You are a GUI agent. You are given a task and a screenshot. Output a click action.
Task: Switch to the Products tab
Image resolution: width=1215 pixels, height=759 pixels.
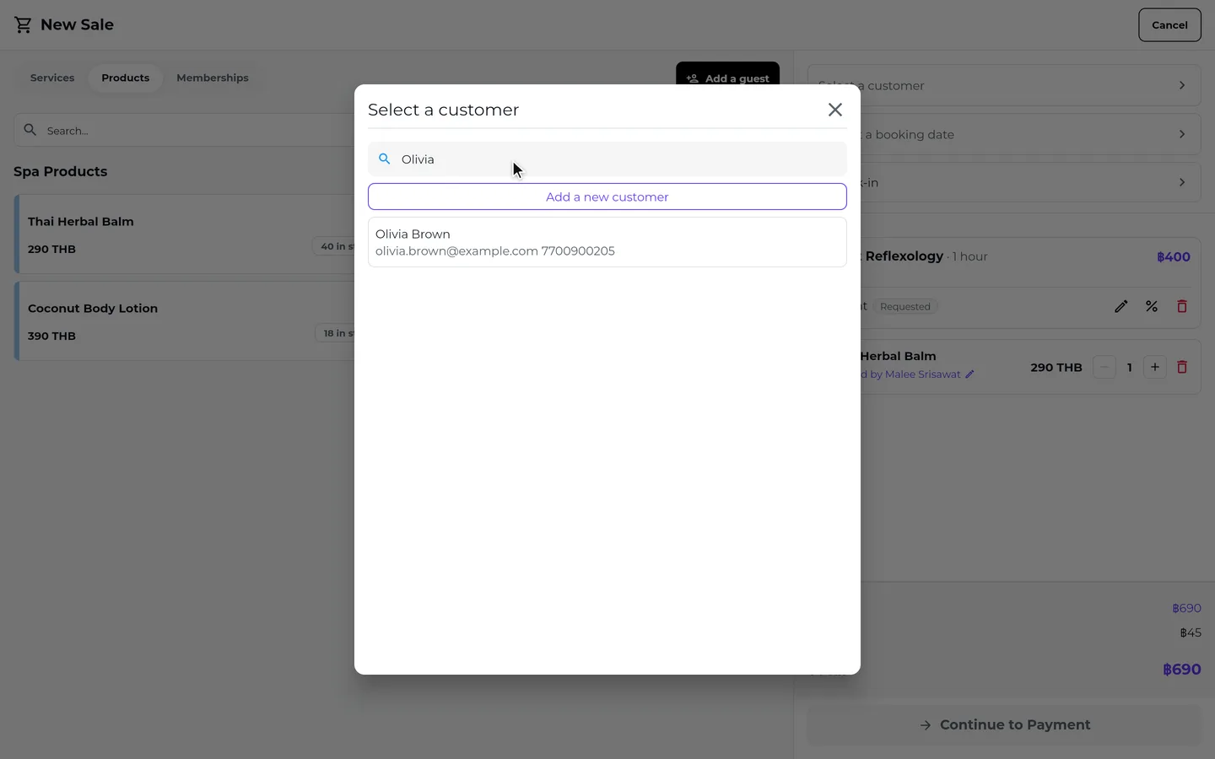(x=126, y=78)
